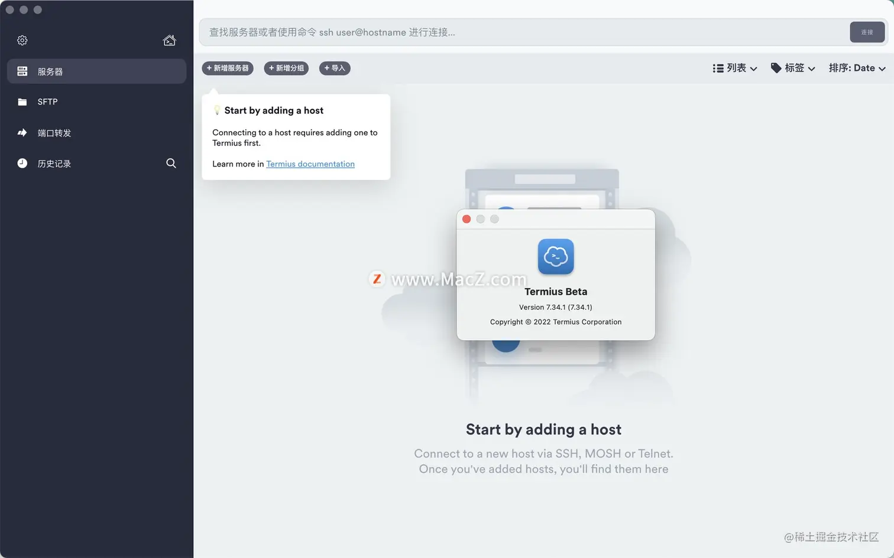Viewport: 894px width, 558px height.
Task: Click the tag icon next to 标签
Action: tap(776, 68)
